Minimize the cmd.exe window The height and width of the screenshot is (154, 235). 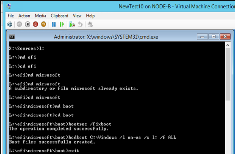(202, 37)
